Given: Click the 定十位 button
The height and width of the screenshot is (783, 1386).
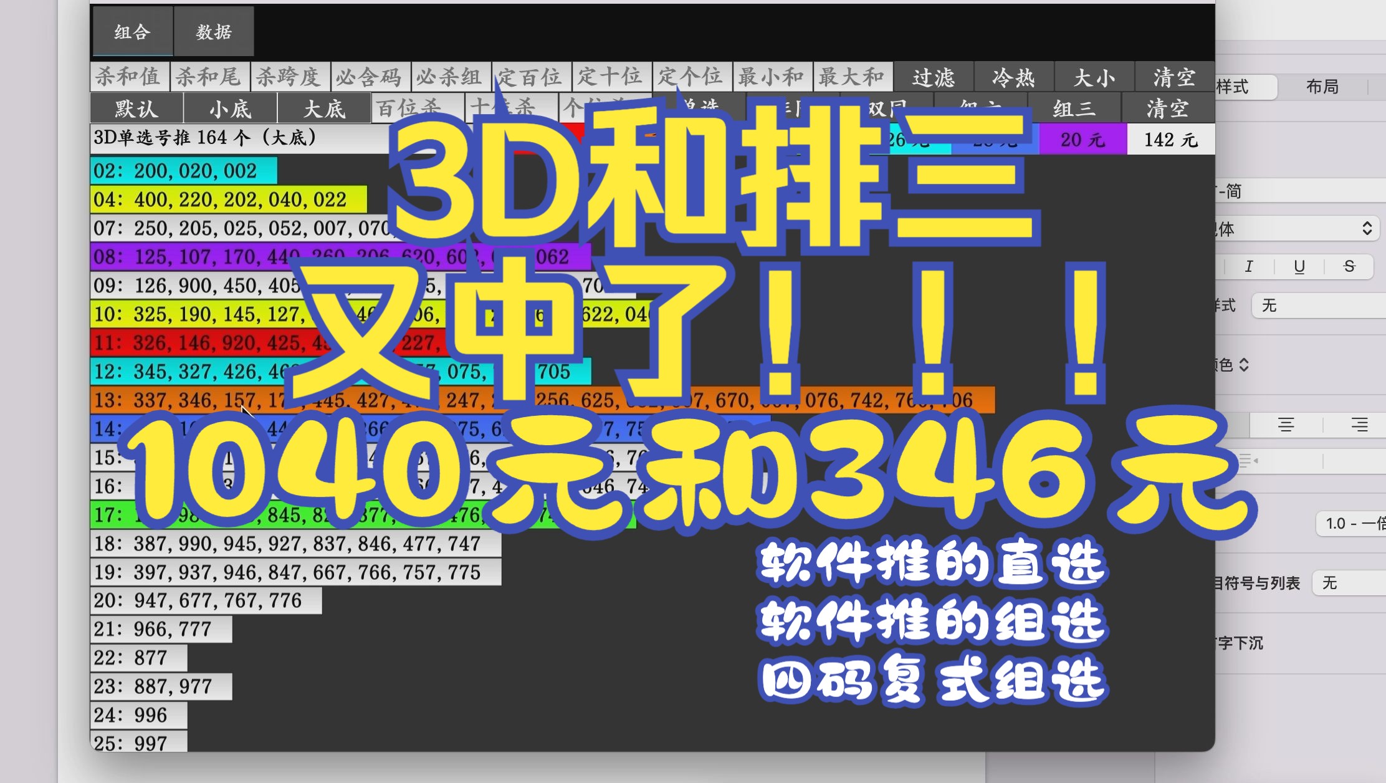Looking at the screenshot, I should (x=612, y=77).
